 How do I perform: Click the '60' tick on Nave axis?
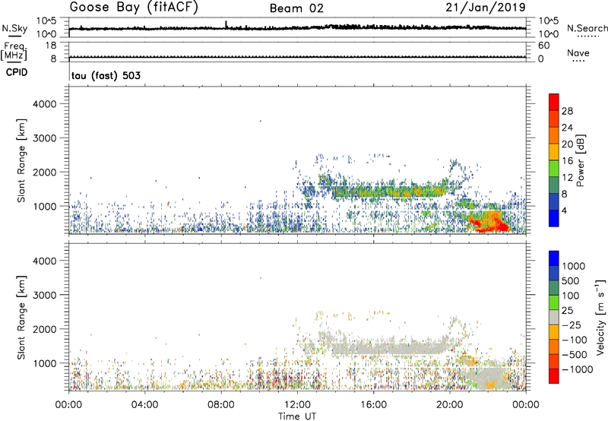(x=544, y=46)
